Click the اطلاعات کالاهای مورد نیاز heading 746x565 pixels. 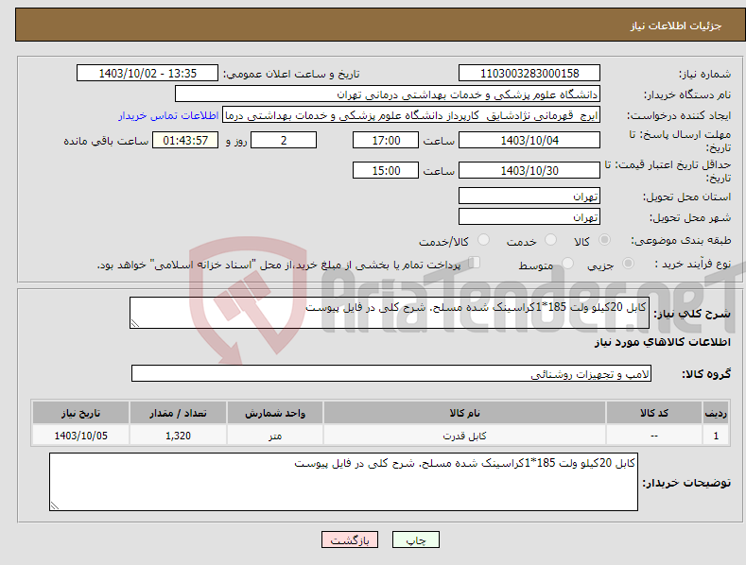(x=662, y=342)
